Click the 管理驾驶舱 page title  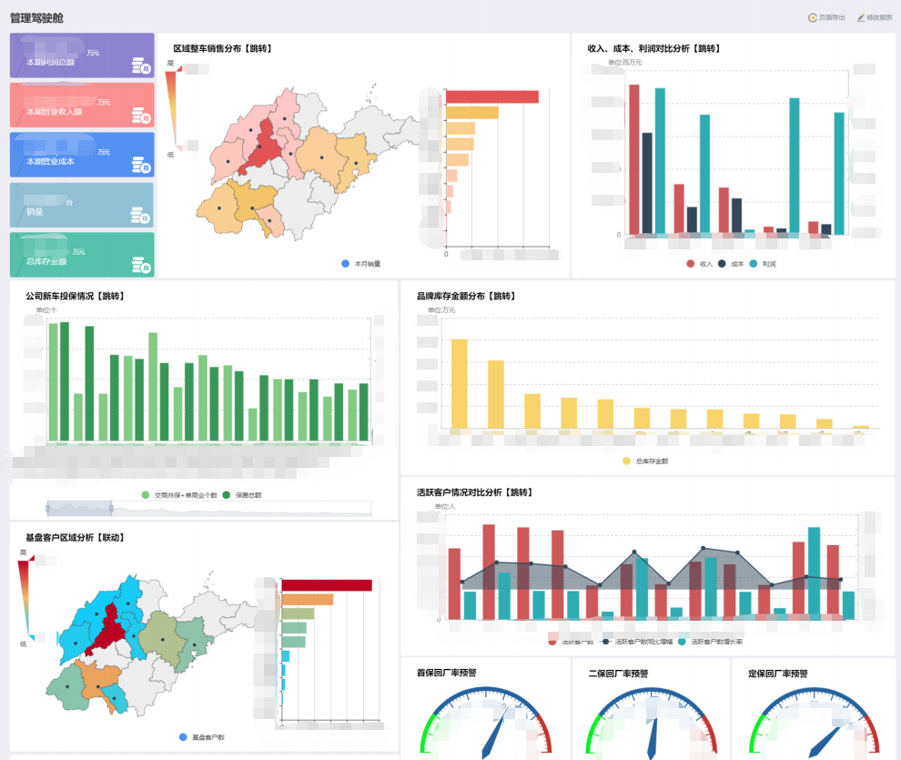pos(36,18)
